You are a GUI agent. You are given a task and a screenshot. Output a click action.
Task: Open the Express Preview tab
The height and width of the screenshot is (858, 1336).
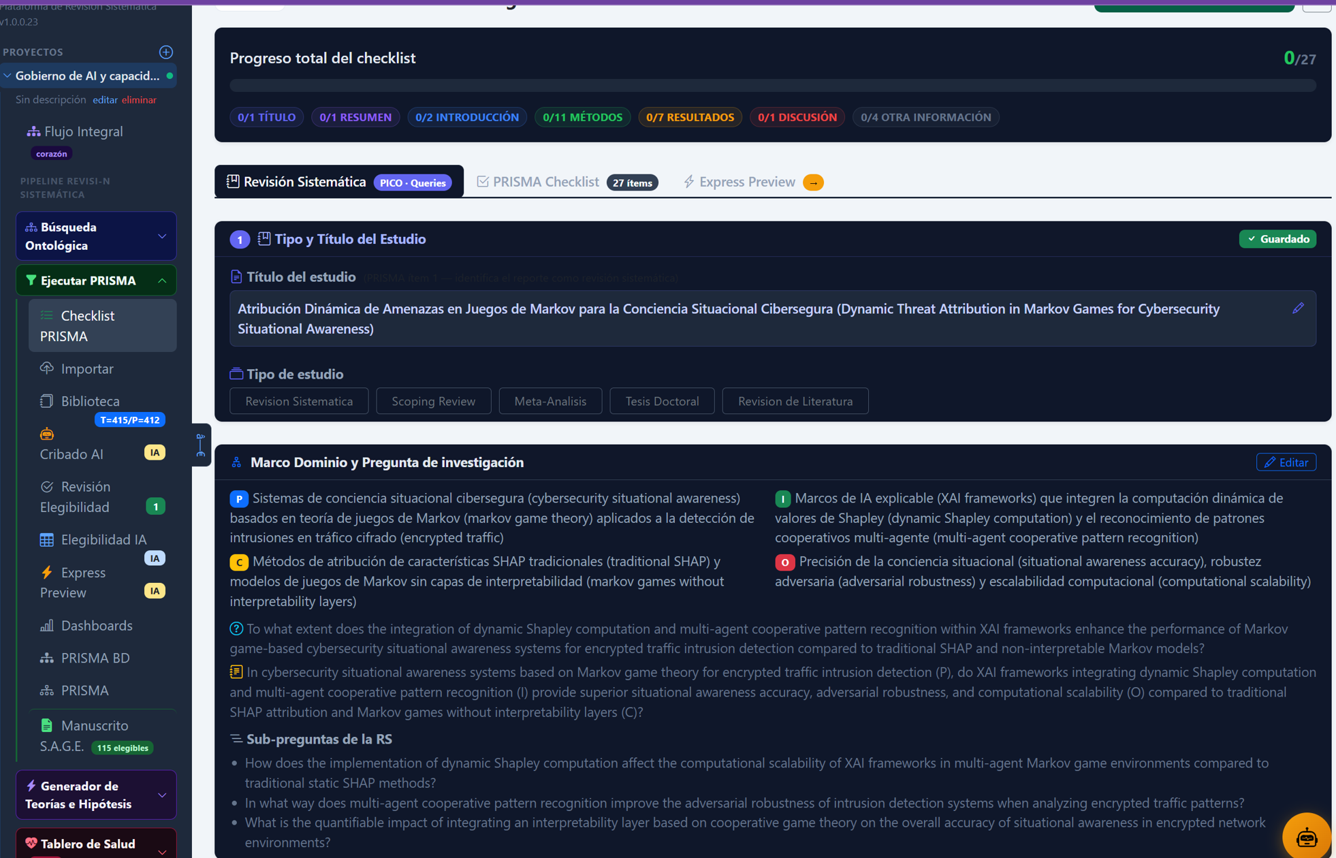point(753,182)
